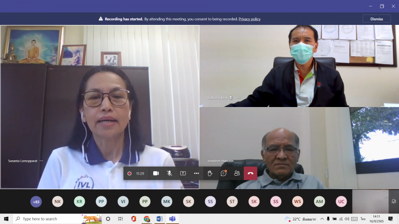The width and height of the screenshot is (399, 224).
Task: Show the participants list
Action: [237, 173]
